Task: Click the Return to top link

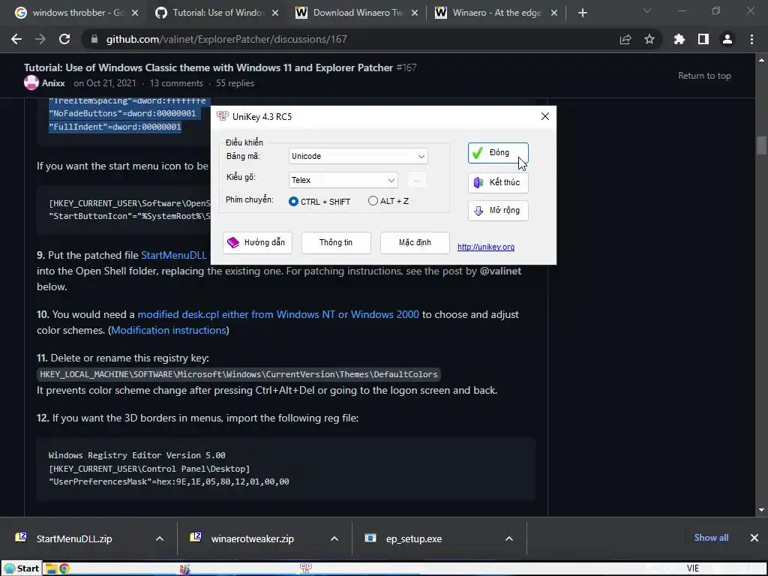Action: point(704,76)
